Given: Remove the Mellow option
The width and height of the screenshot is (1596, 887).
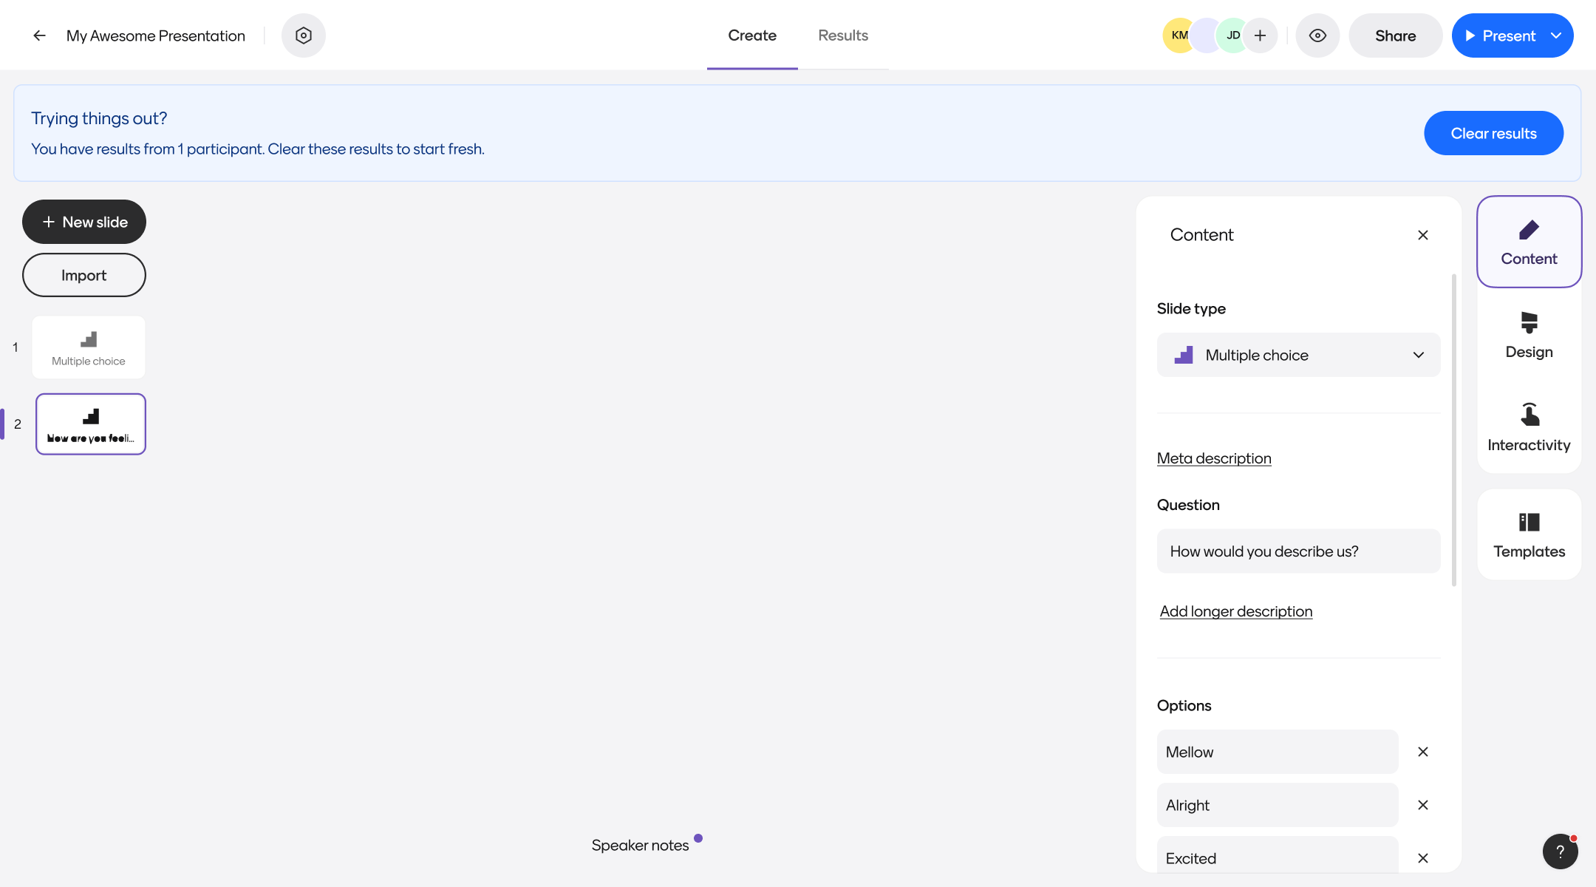Looking at the screenshot, I should tap(1423, 752).
